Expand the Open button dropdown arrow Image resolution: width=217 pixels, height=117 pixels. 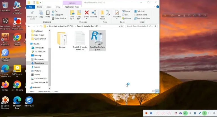pos(131,11)
